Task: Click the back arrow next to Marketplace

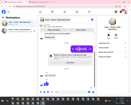Action: 3,18
